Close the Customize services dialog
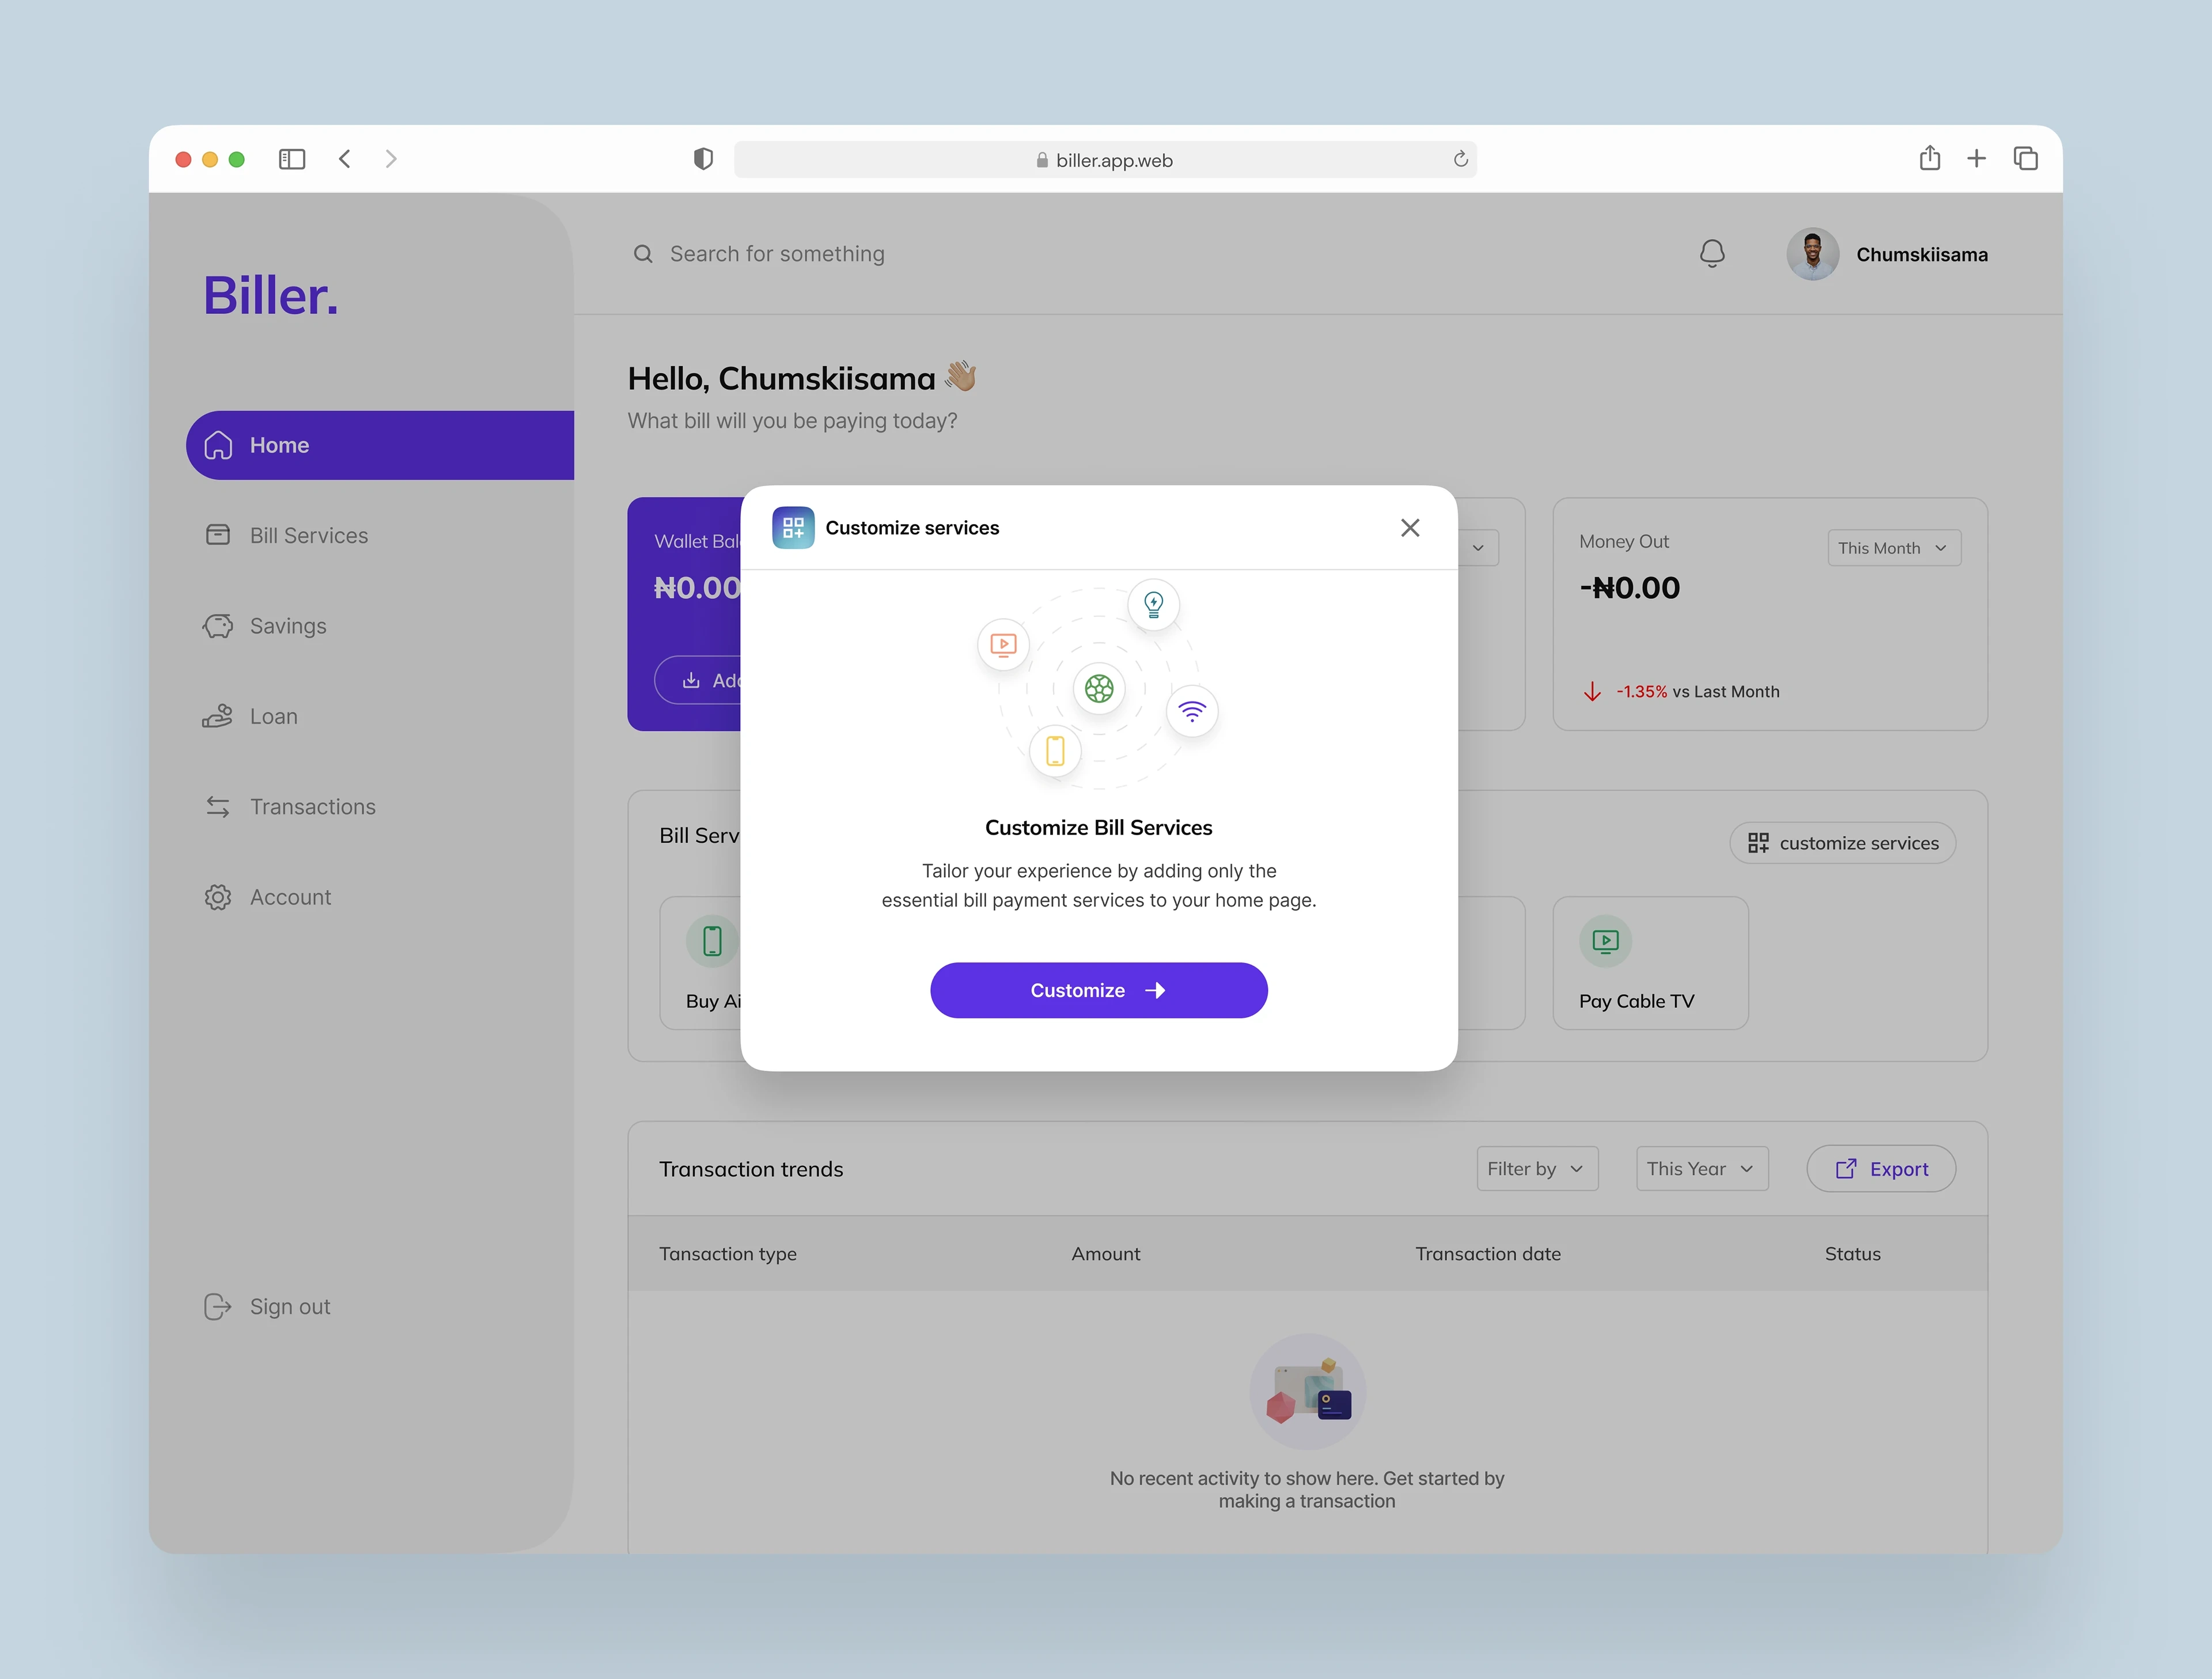The width and height of the screenshot is (2212, 1679). 1409,527
